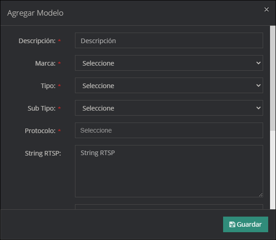Click the vertical scrollbar thumb
This screenshot has height=240, width=276.
click(272, 78)
